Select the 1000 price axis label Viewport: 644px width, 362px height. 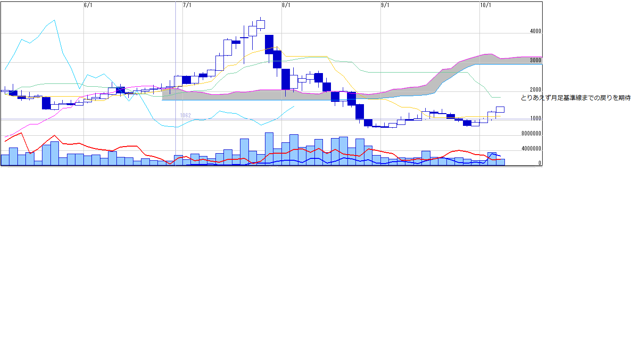pyautogui.click(x=536, y=119)
